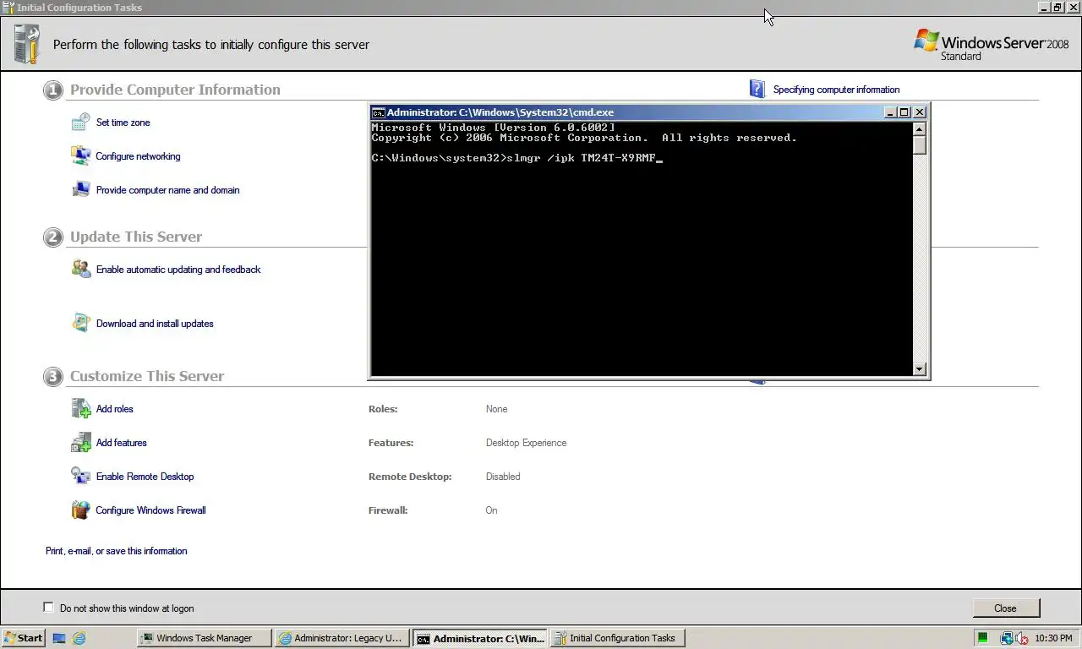
Task: Open Configure networking link
Action: [138, 156]
